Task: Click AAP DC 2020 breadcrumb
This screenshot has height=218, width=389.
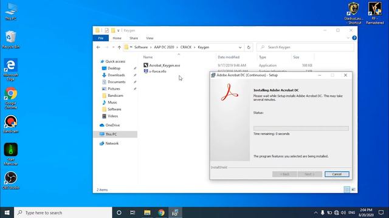Action: (x=164, y=47)
